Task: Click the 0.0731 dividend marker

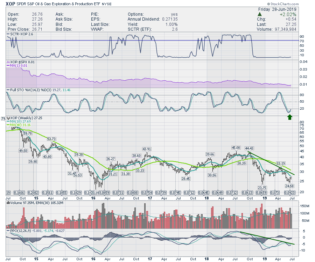Action: point(118,192)
